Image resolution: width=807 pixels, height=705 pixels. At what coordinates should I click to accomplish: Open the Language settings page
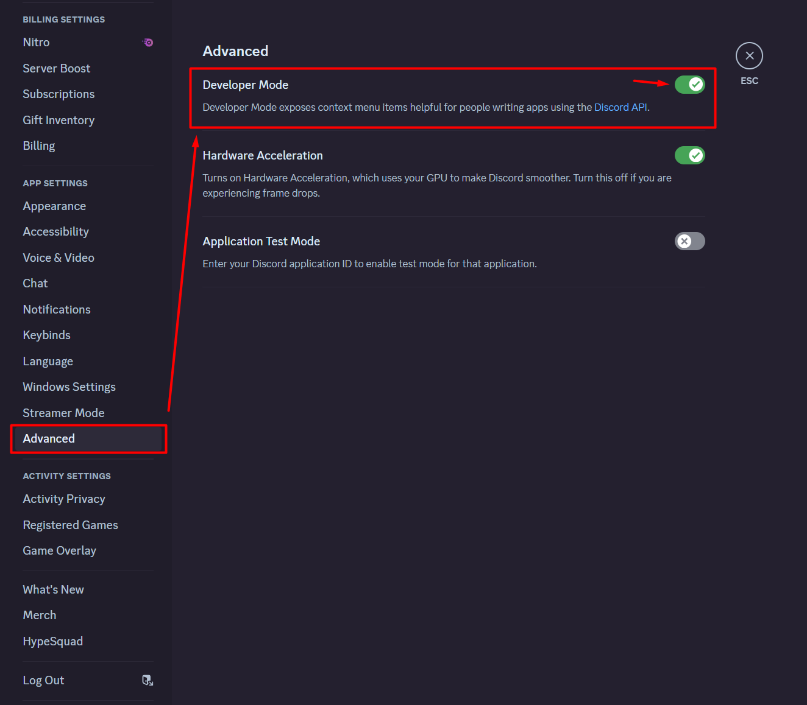tap(48, 362)
